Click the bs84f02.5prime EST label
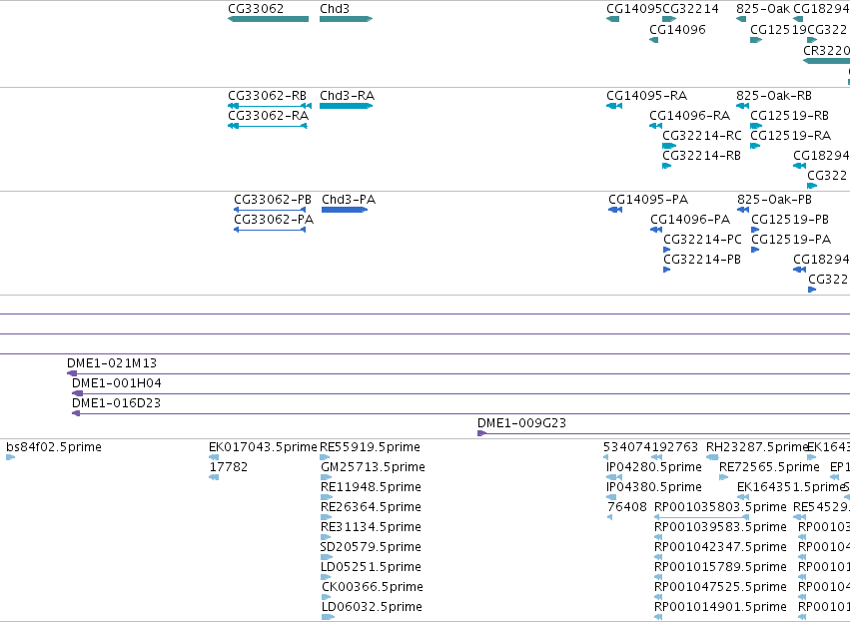The height and width of the screenshot is (622, 850). coord(54,447)
